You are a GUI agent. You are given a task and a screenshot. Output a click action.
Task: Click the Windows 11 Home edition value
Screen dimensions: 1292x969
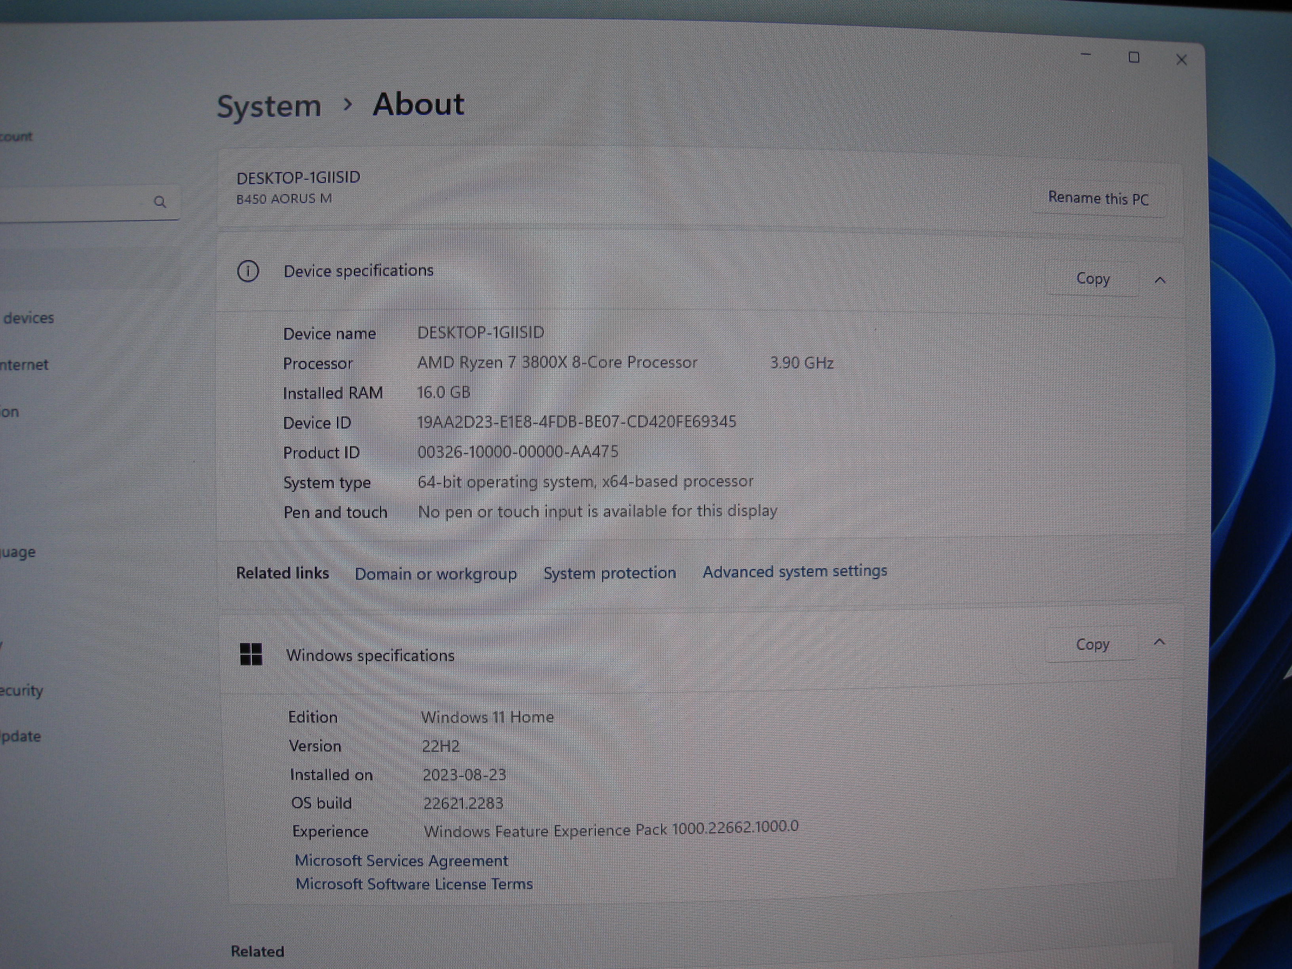click(487, 717)
